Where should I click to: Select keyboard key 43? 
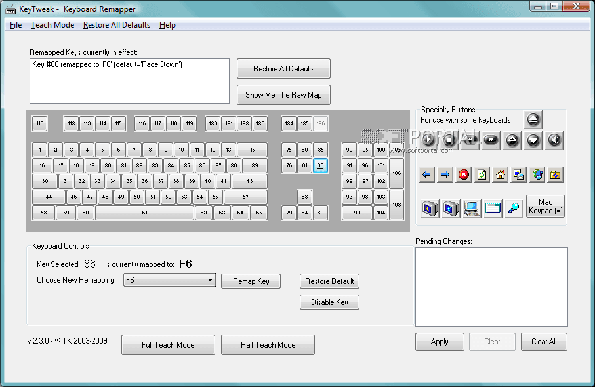(249, 181)
